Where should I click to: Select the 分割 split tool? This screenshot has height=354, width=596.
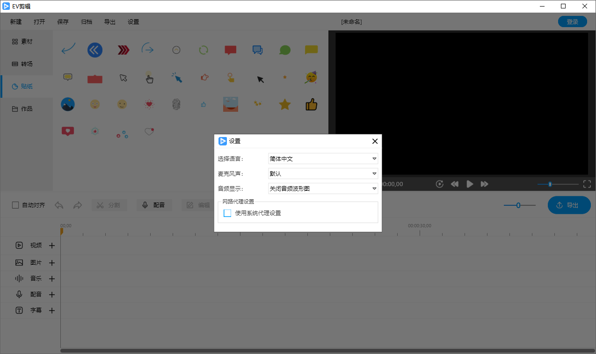click(109, 205)
